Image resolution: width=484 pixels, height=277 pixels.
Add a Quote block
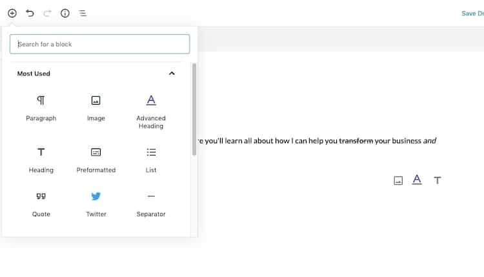tap(41, 205)
